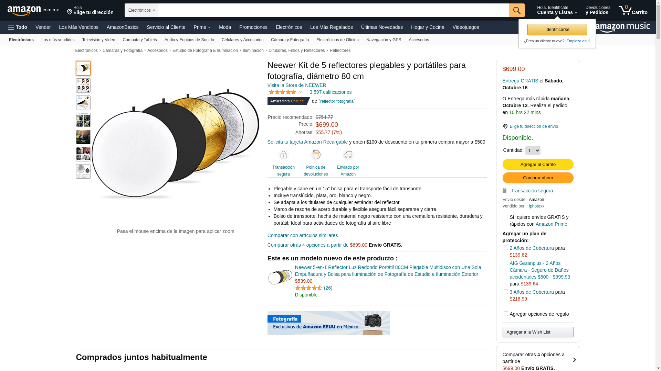The width and height of the screenshot is (661, 371).
Task: Open the Cantidad quantity dropdown
Action: (533, 150)
